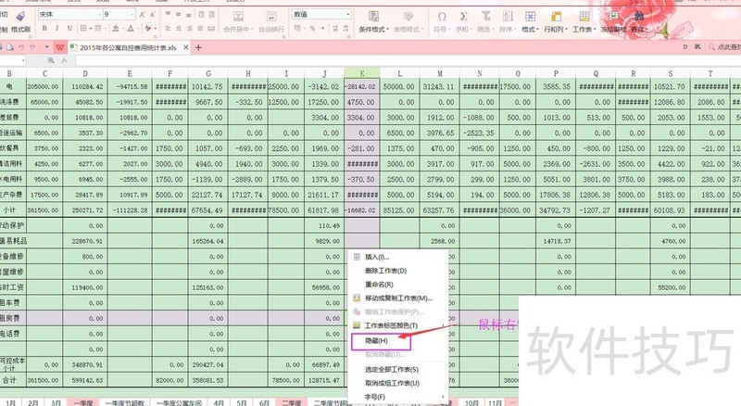Click the formula bar input field
741x406 pixels.
tap(407, 60)
